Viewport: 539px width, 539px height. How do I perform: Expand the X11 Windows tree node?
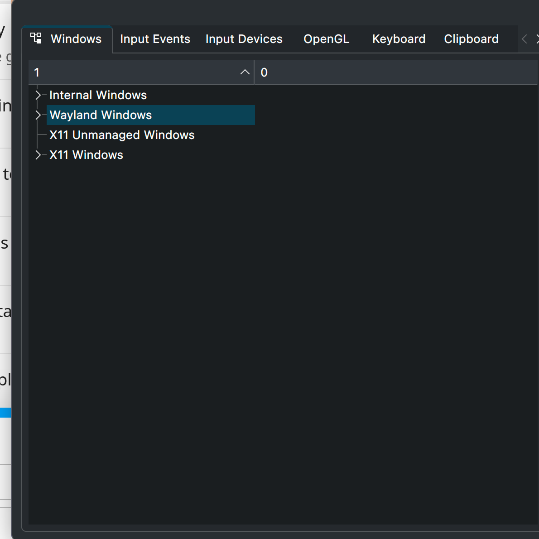(x=38, y=155)
